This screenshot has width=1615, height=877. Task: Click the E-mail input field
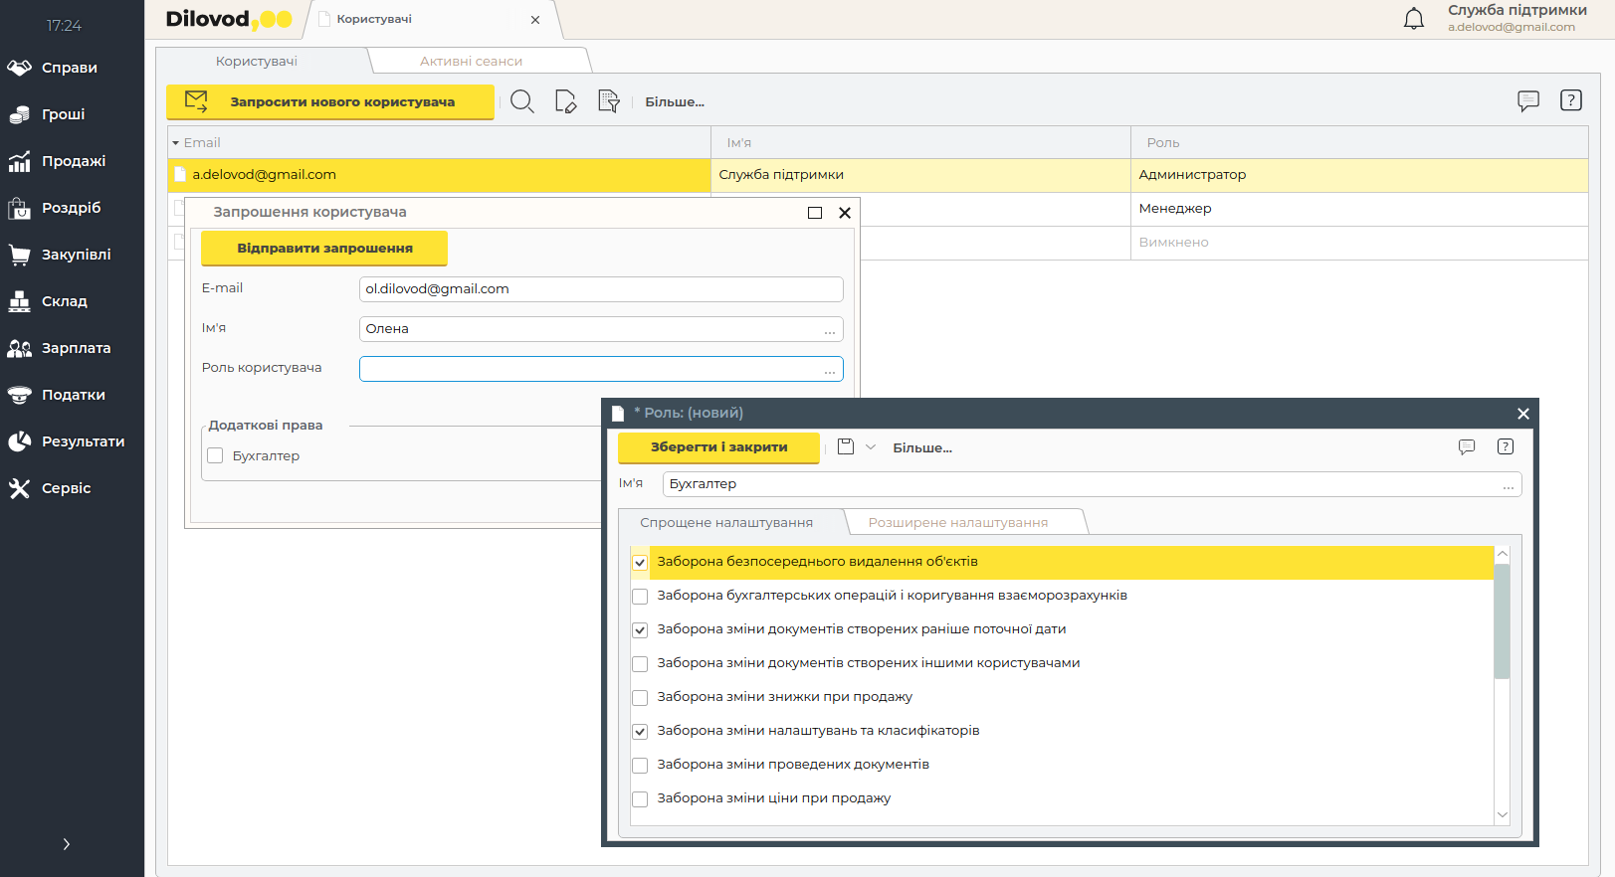coord(600,289)
